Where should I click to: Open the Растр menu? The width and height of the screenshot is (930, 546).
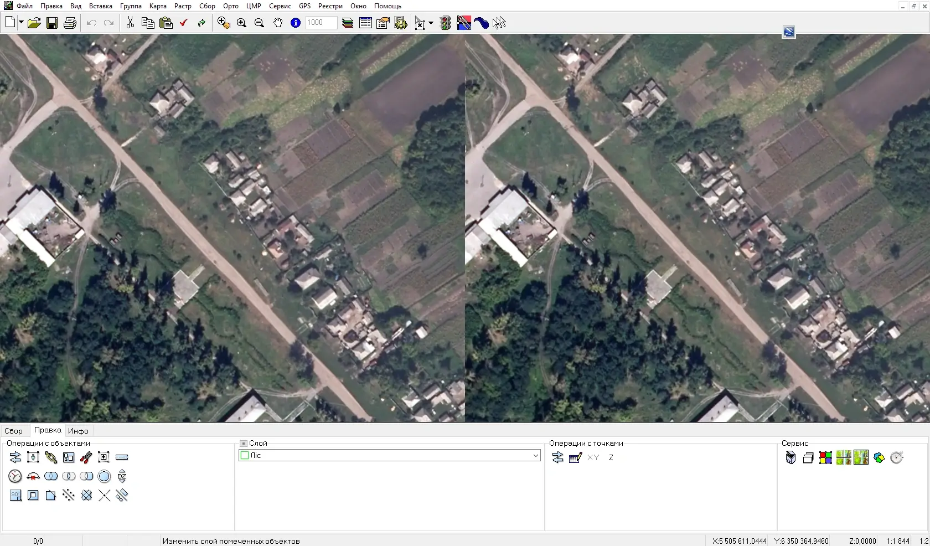tap(183, 6)
